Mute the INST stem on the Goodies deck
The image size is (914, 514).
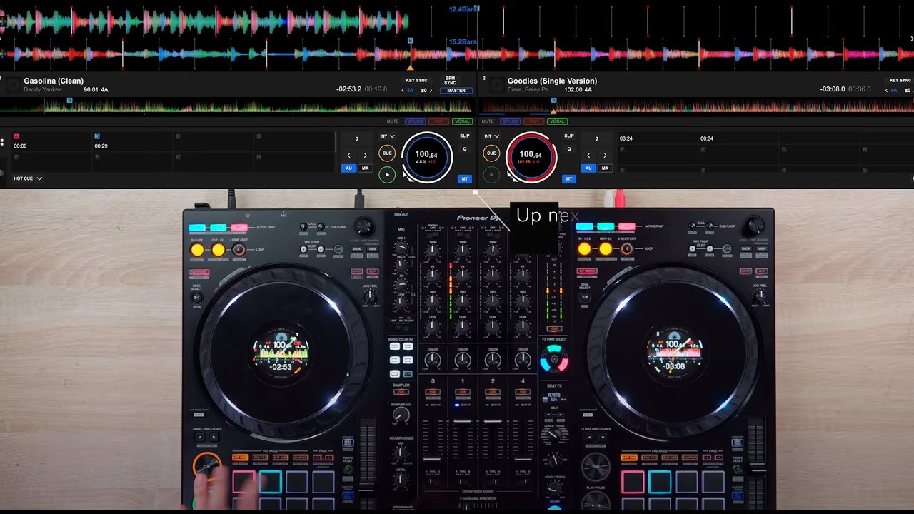point(533,121)
